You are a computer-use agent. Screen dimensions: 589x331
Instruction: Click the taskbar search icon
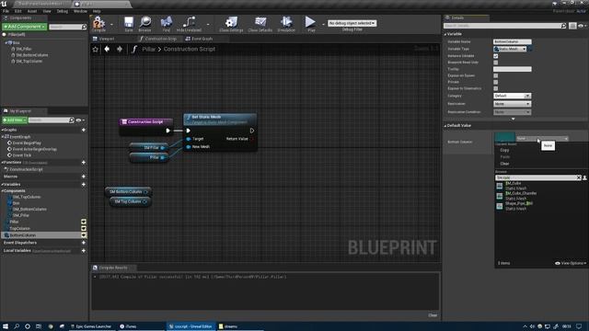point(17,326)
